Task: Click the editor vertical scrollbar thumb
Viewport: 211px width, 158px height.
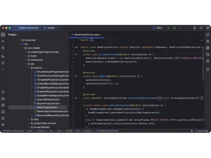Action: (203, 64)
